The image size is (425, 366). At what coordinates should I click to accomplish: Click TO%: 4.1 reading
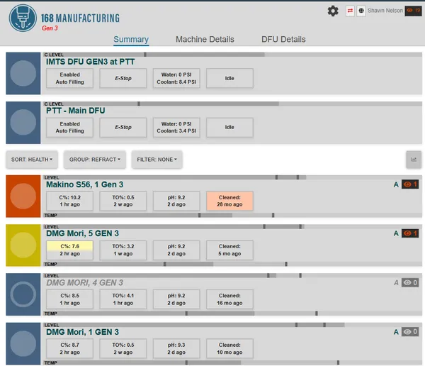coord(123,299)
